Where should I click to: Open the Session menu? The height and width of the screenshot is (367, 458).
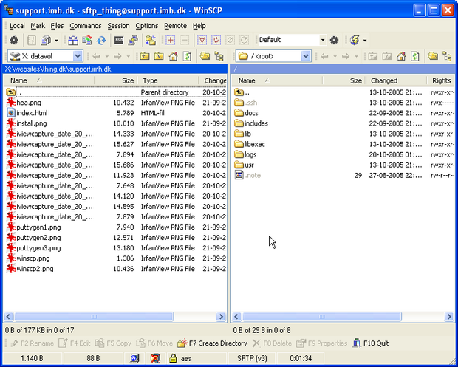(x=118, y=26)
